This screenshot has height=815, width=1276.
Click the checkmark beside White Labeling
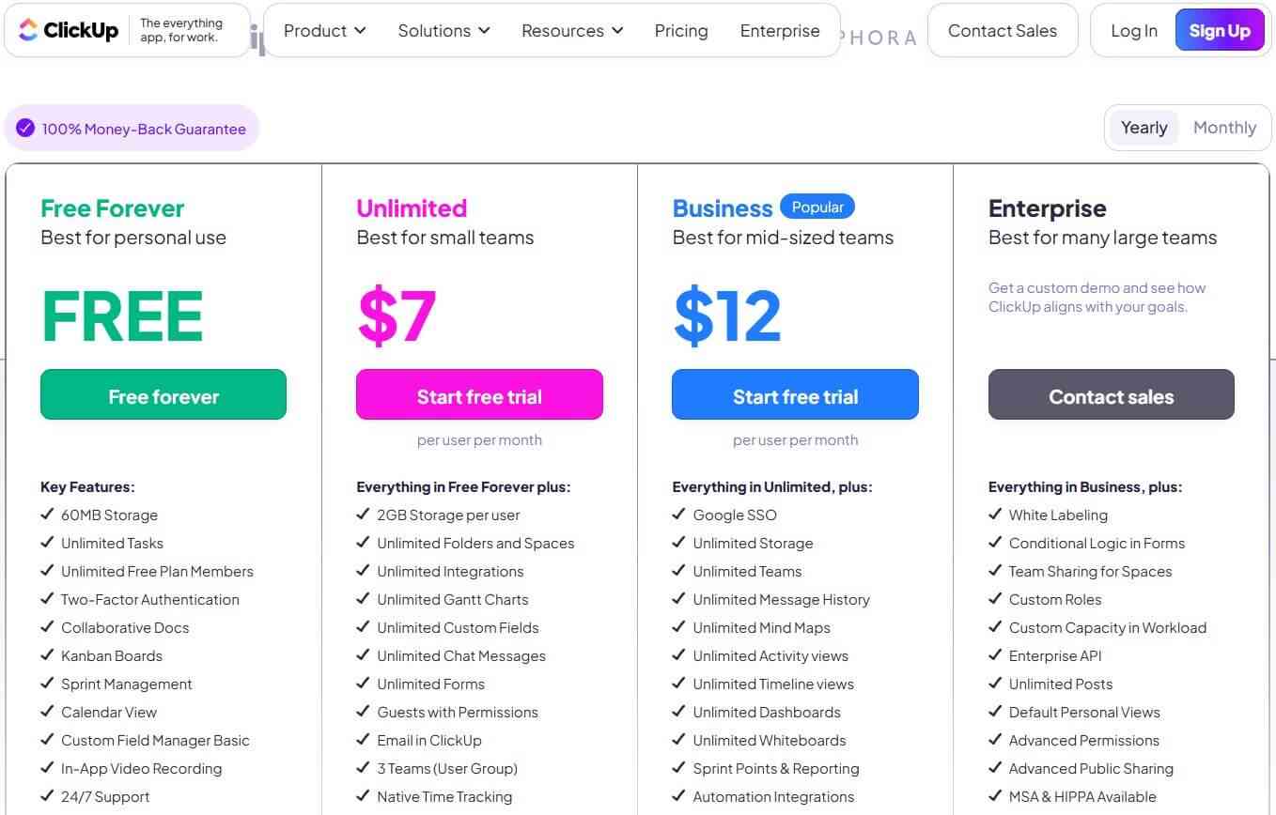pos(995,515)
